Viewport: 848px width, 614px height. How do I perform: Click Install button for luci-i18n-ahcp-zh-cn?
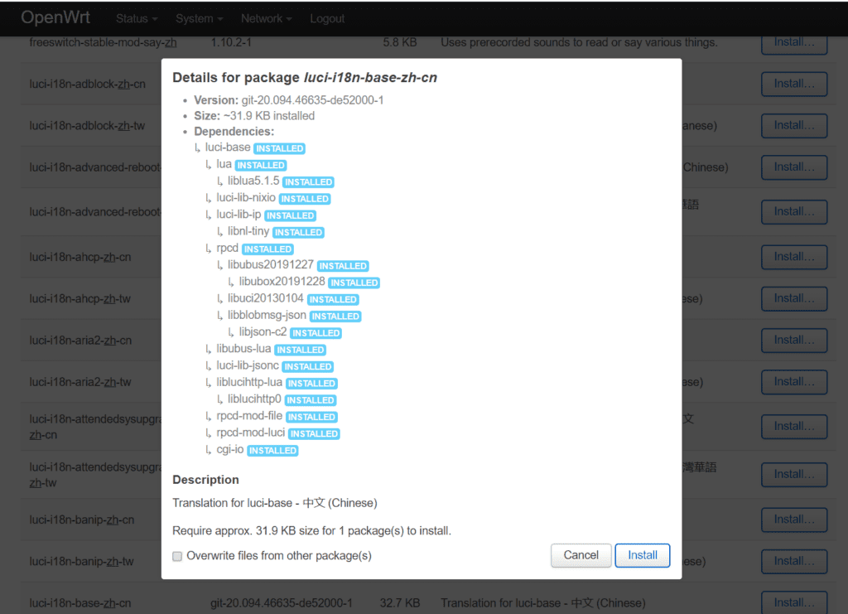(793, 257)
